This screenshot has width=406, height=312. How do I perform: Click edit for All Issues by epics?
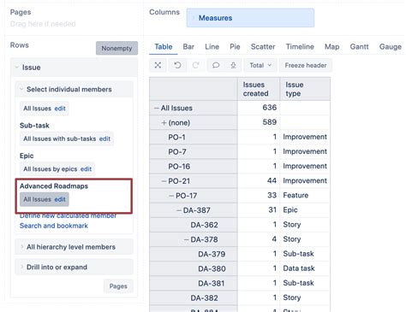(x=86, y=169)
